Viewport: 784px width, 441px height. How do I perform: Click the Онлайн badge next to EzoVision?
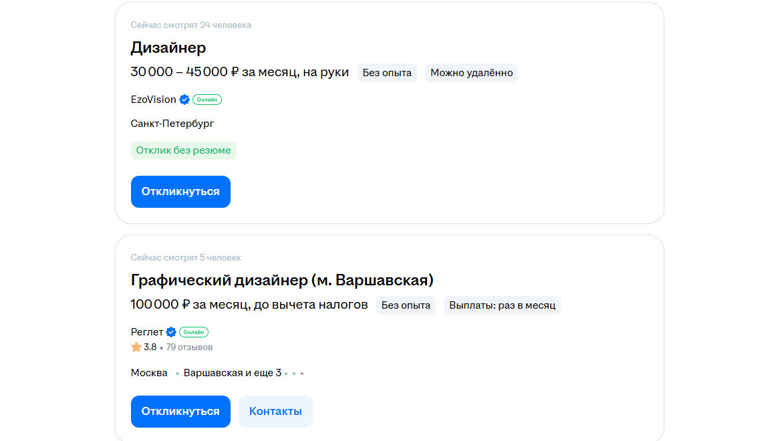point(207,100)
